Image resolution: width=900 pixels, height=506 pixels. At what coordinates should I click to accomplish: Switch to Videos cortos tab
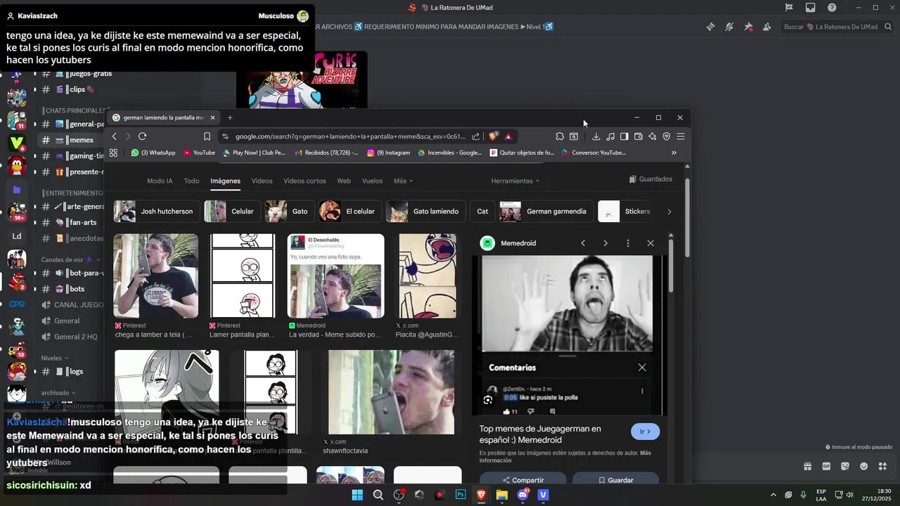pos(304,181)
